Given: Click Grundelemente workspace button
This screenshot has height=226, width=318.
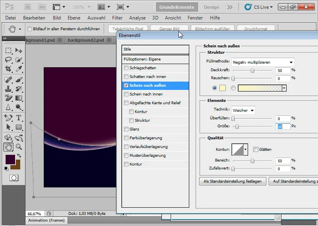Looking at the screenshot, I should (x=176, y=7).
